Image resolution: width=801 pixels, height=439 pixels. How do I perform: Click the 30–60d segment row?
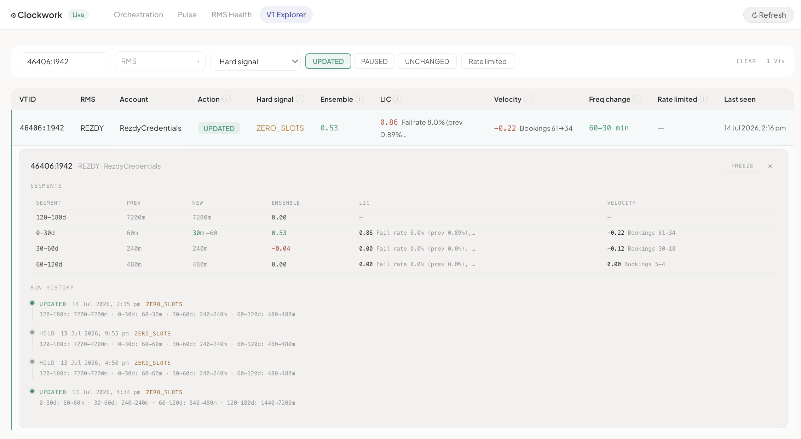point(403,248)
